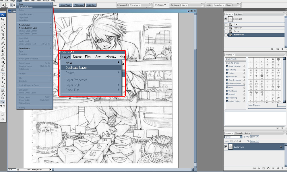Select the Curves history state
Viewport: 287px width, 172px height.
click(254, 31)
